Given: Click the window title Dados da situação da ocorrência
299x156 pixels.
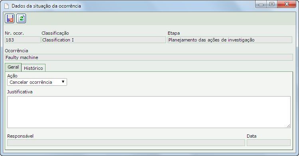Looking at the screenshot, I should pyautogui.click(x=46, y=6).
